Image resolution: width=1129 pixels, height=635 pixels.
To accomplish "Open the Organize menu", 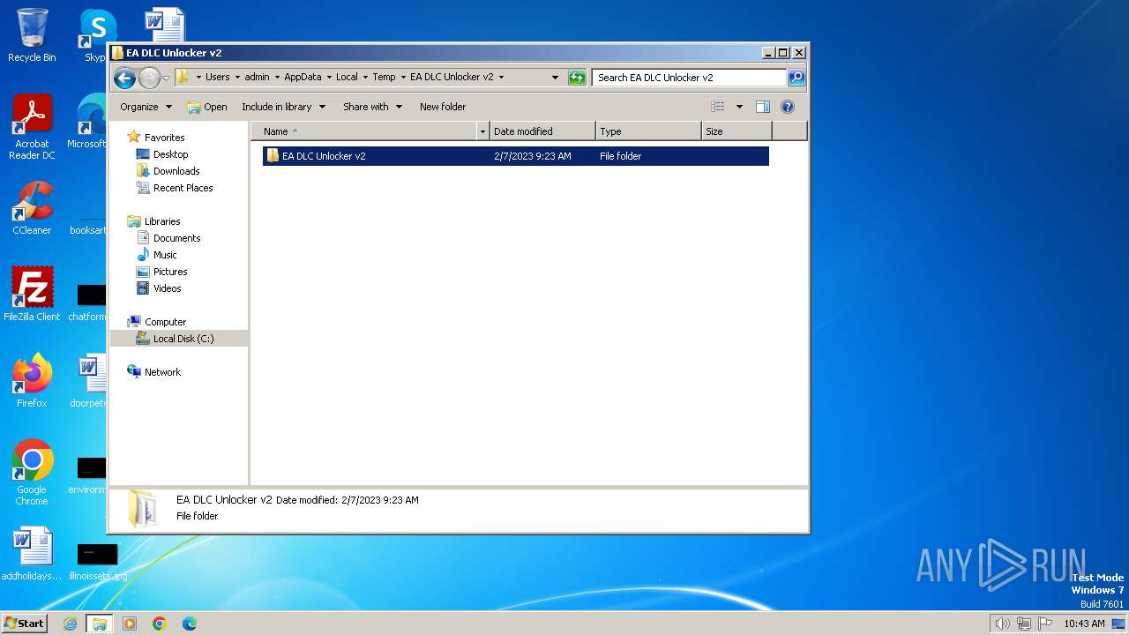I will point(146,107).
